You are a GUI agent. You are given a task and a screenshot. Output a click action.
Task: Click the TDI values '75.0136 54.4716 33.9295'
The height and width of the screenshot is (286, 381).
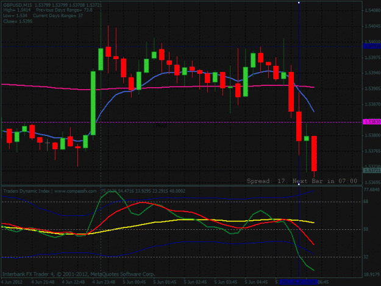tap(130, 191)
